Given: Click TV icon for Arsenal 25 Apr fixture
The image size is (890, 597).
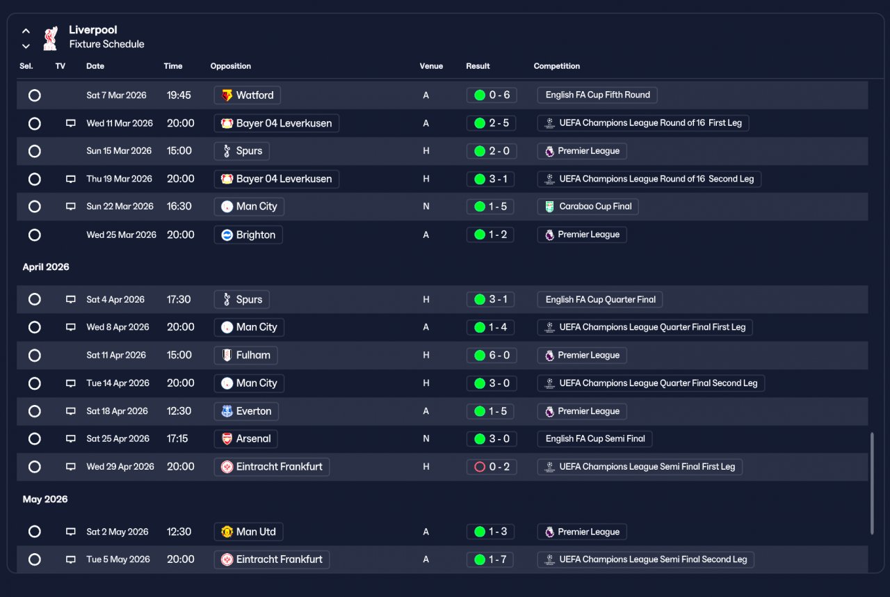Looking at the screenshot, I should point(70,439).
